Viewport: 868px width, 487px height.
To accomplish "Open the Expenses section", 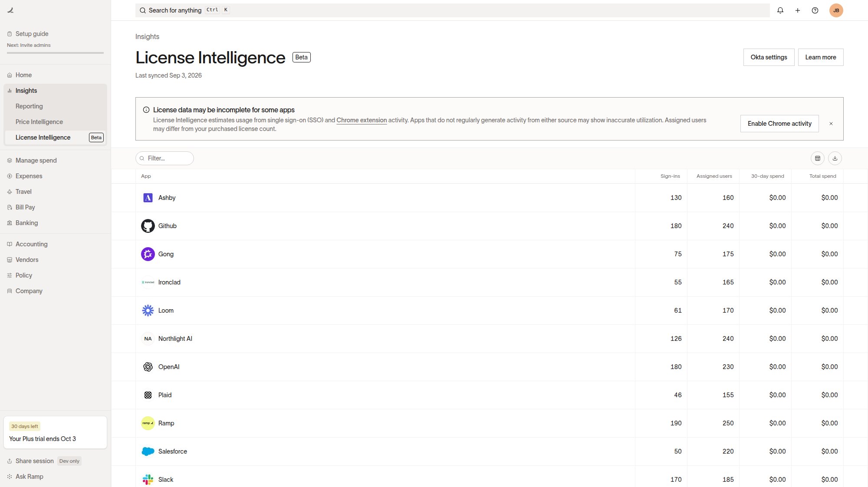I will click(x=55, y=176).
